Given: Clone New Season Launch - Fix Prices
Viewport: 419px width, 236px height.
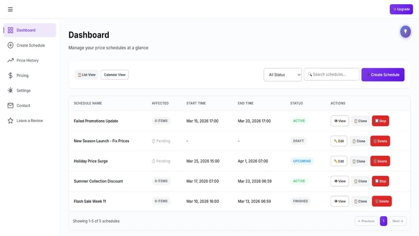Looking at the screenshot, I should click(359, 141).
